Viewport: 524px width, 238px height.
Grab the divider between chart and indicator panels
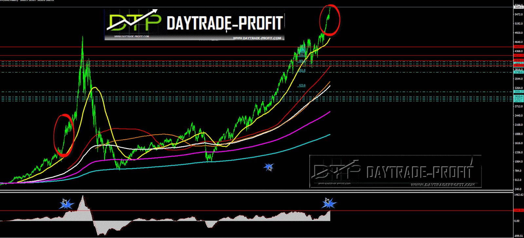tap(256, 191)
